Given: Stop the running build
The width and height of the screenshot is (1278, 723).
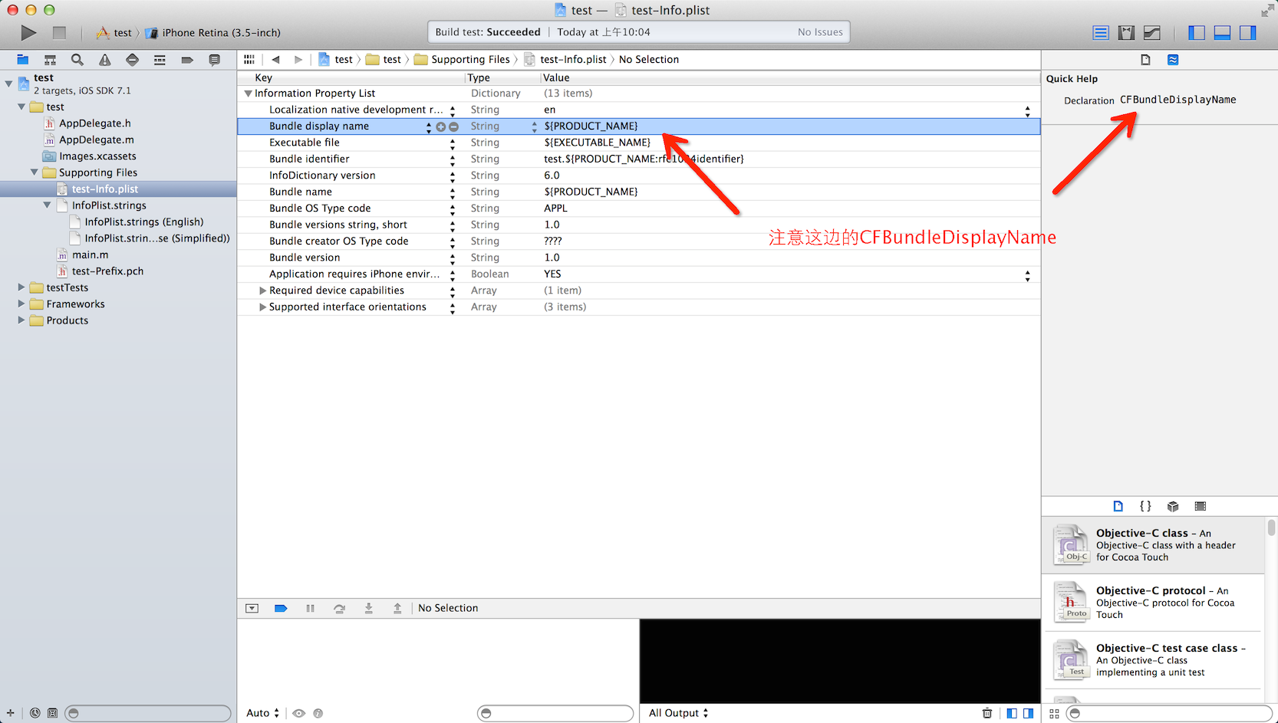Looking at the screenshot, I should [59, 32].
